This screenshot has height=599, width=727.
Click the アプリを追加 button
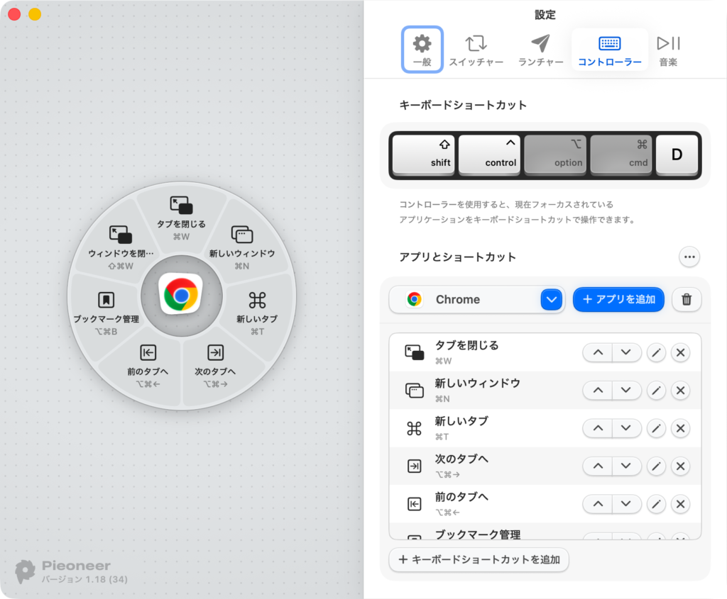618,300
